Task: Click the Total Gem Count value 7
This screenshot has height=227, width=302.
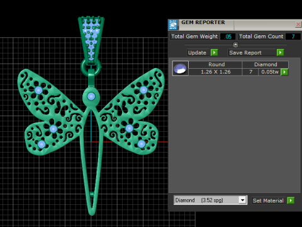Action: (x=293, y=37)
